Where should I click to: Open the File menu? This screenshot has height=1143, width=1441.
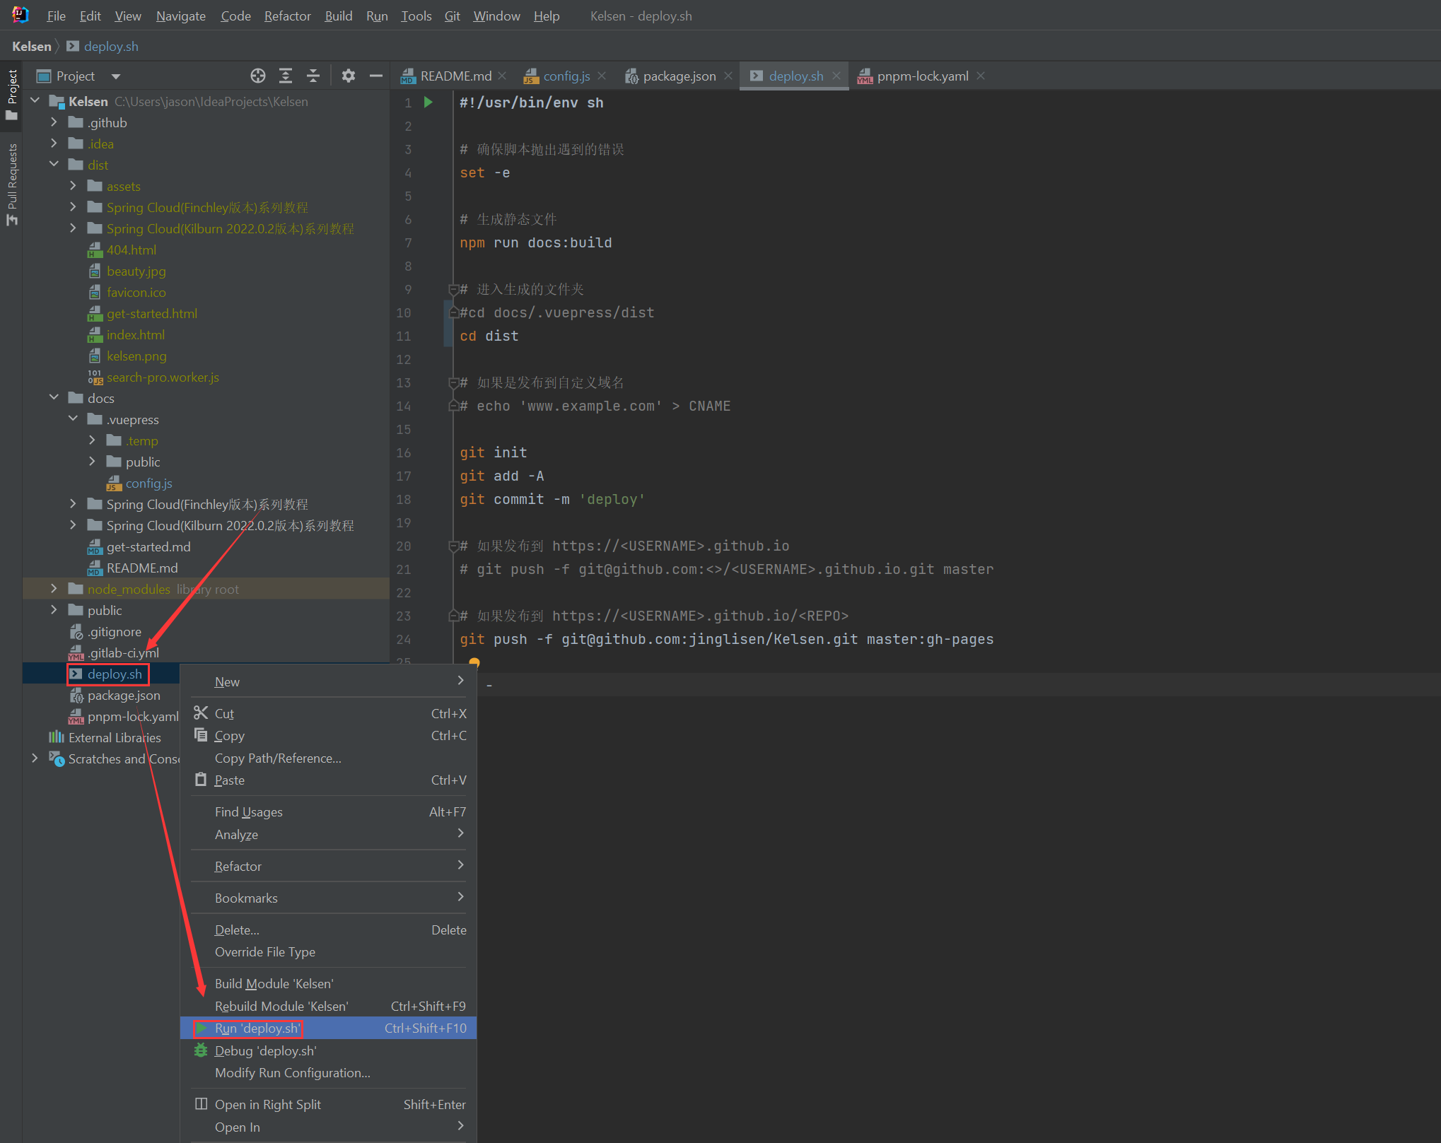[x=56, y=16]
